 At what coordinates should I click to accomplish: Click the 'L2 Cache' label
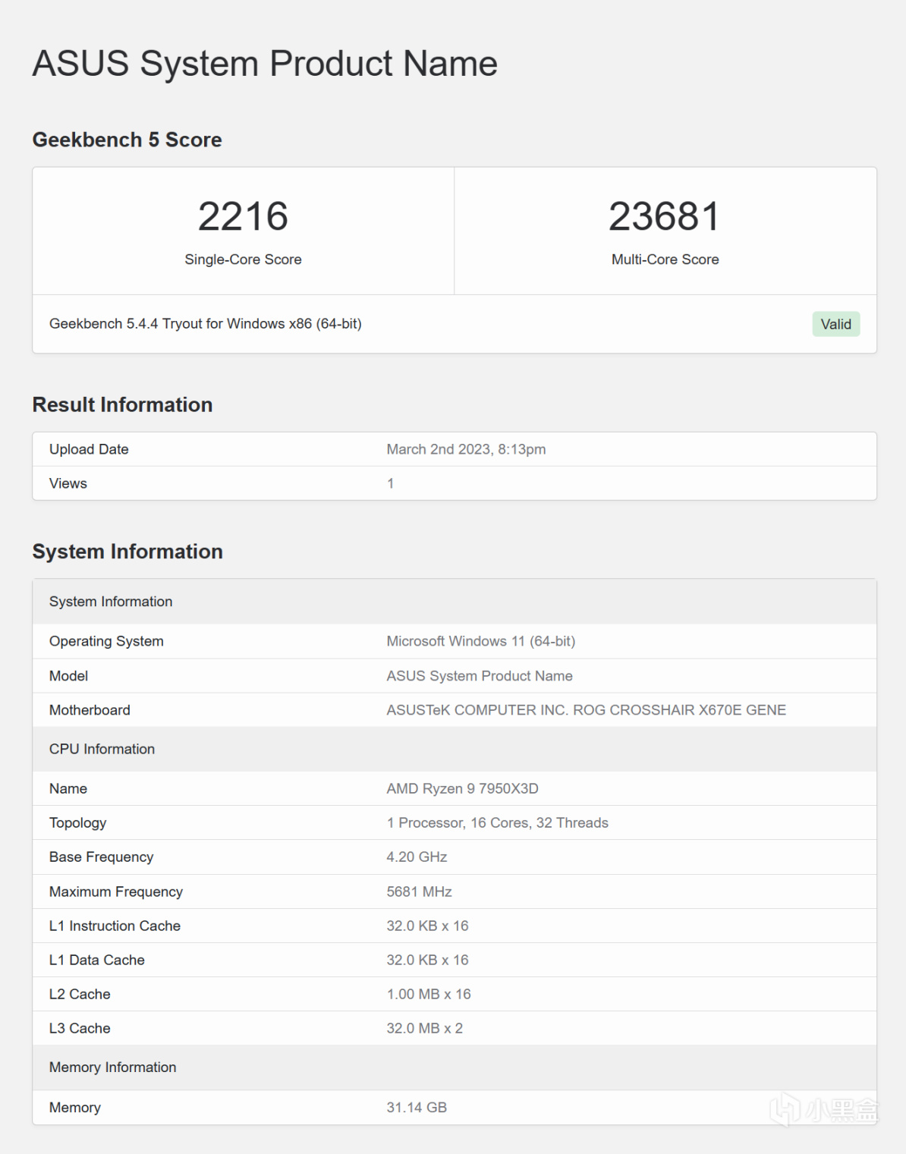[80, 994]
